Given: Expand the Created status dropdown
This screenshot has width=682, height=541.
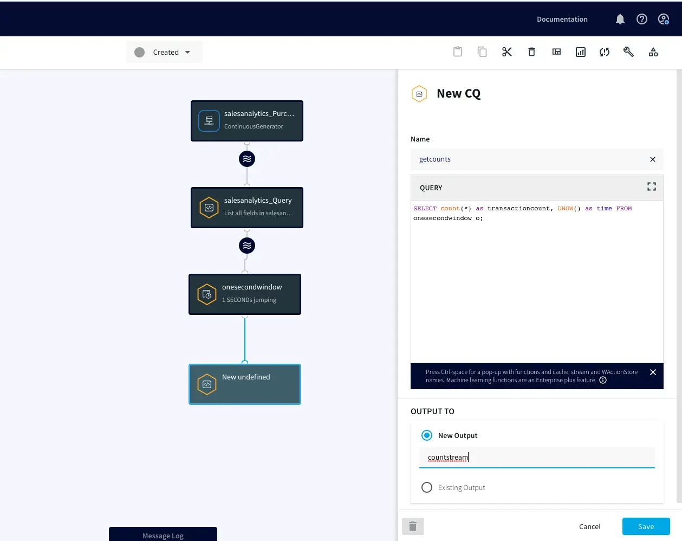Looking at the screenshot, I should pos(164,52).
